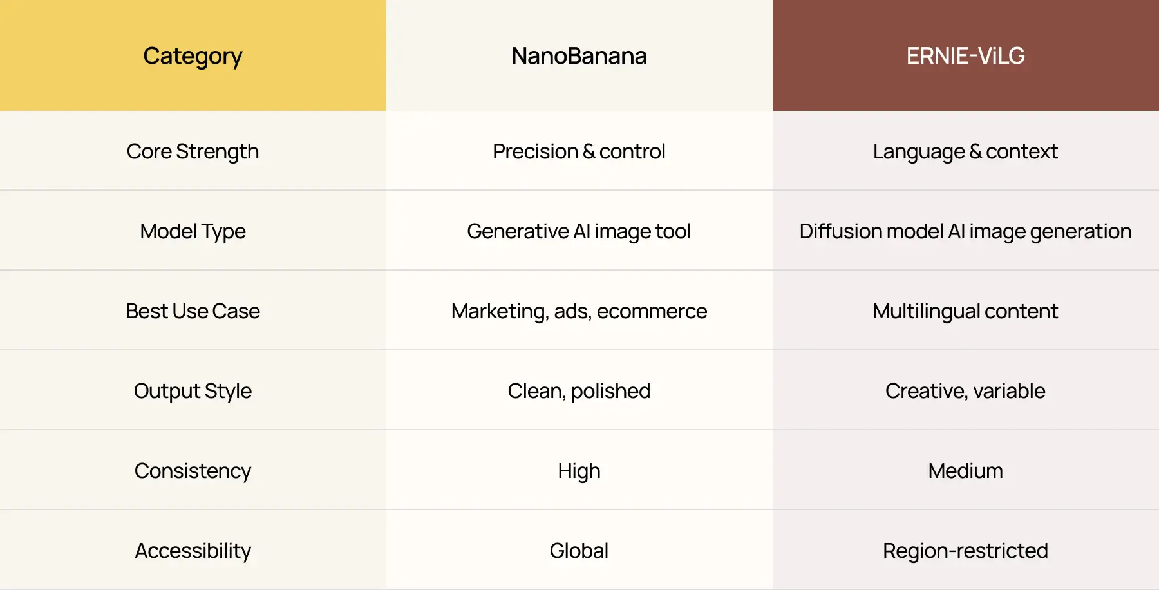Select the Accessibility row label
Viewport: 1159px width, 590px height.
coord(193,551)
